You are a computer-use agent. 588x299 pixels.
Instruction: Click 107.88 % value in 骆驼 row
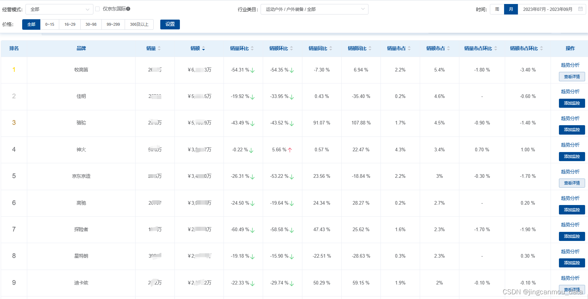361,123
